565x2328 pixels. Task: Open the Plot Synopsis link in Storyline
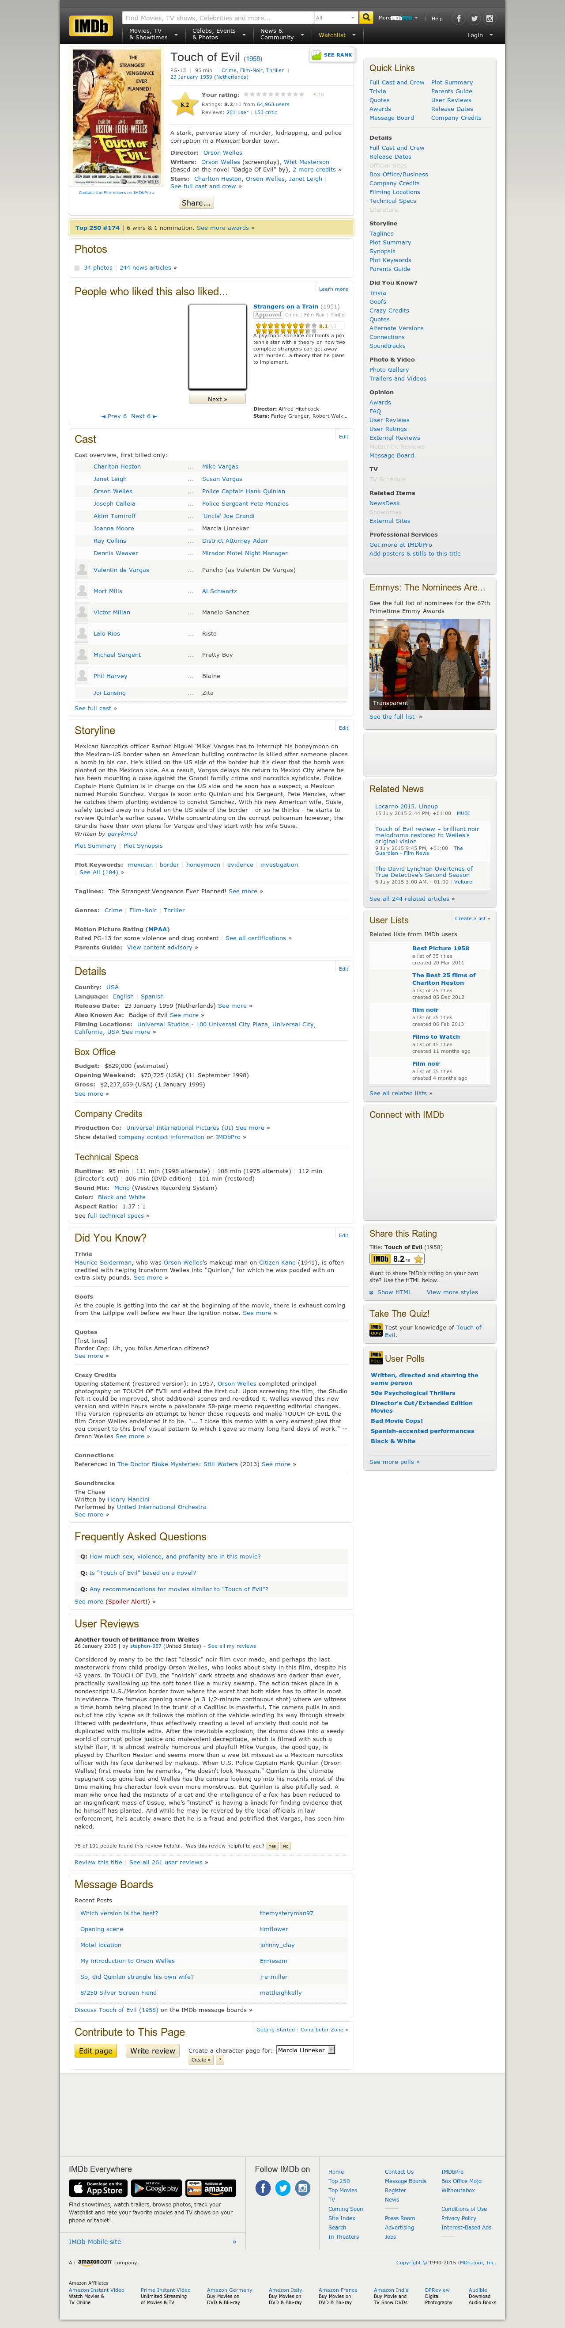[143, 846]
